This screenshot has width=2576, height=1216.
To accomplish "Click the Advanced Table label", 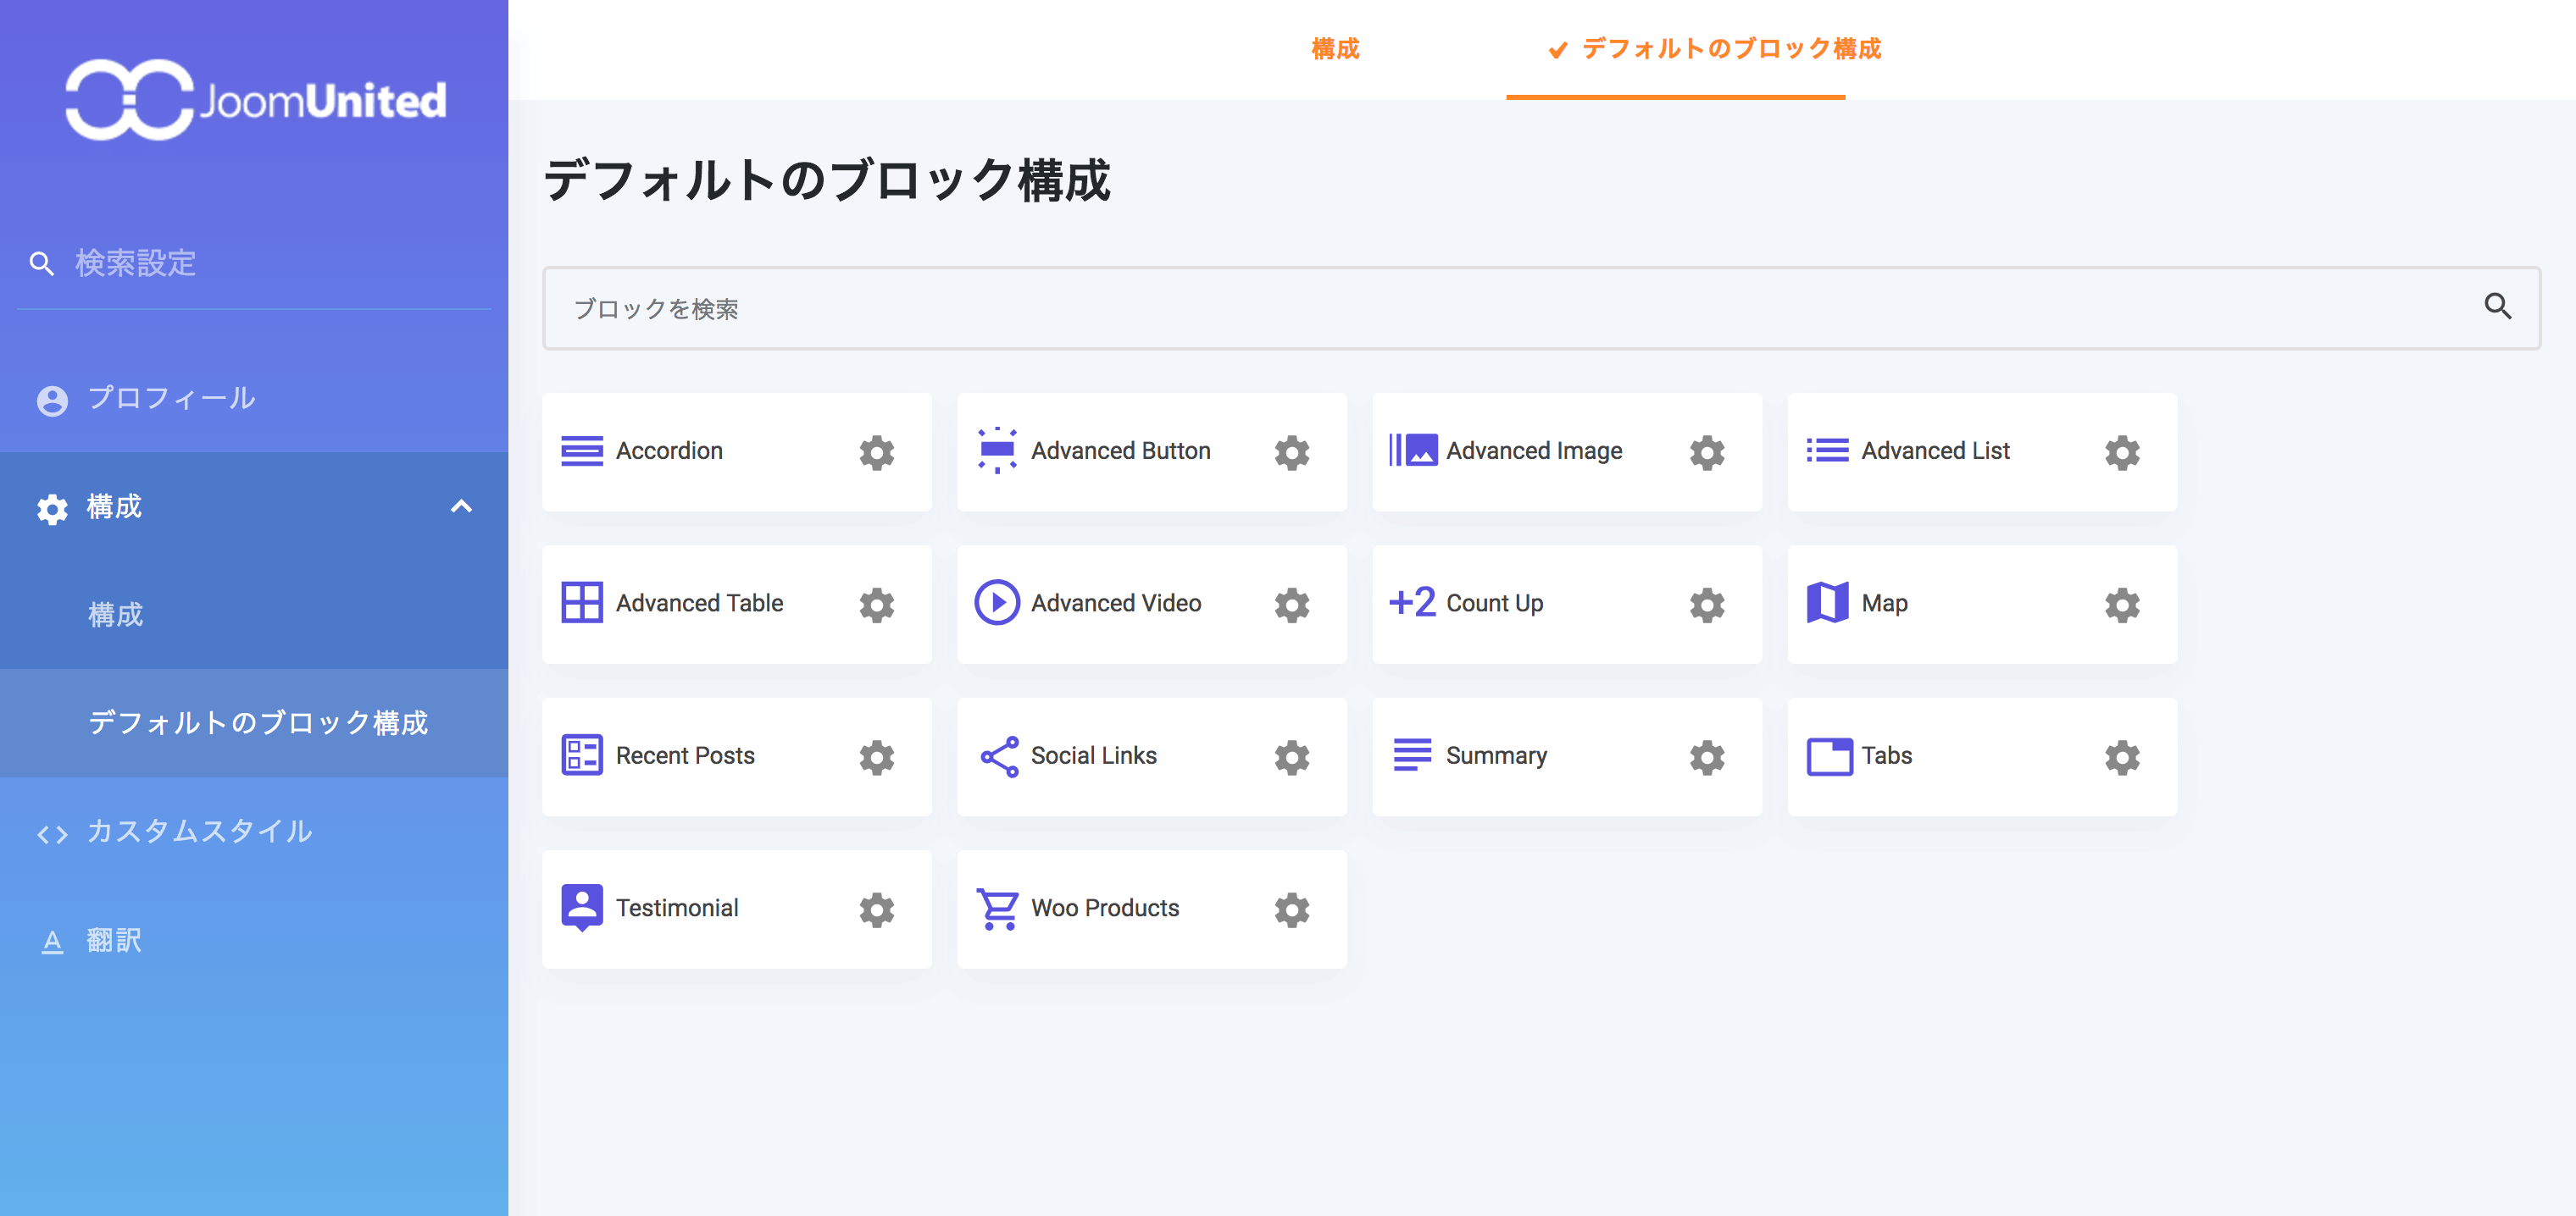I will 699,603.
